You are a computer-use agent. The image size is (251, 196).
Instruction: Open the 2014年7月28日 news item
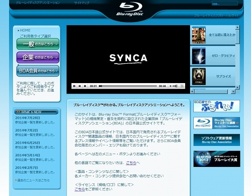pyautogui.click(x=35, y=120)
